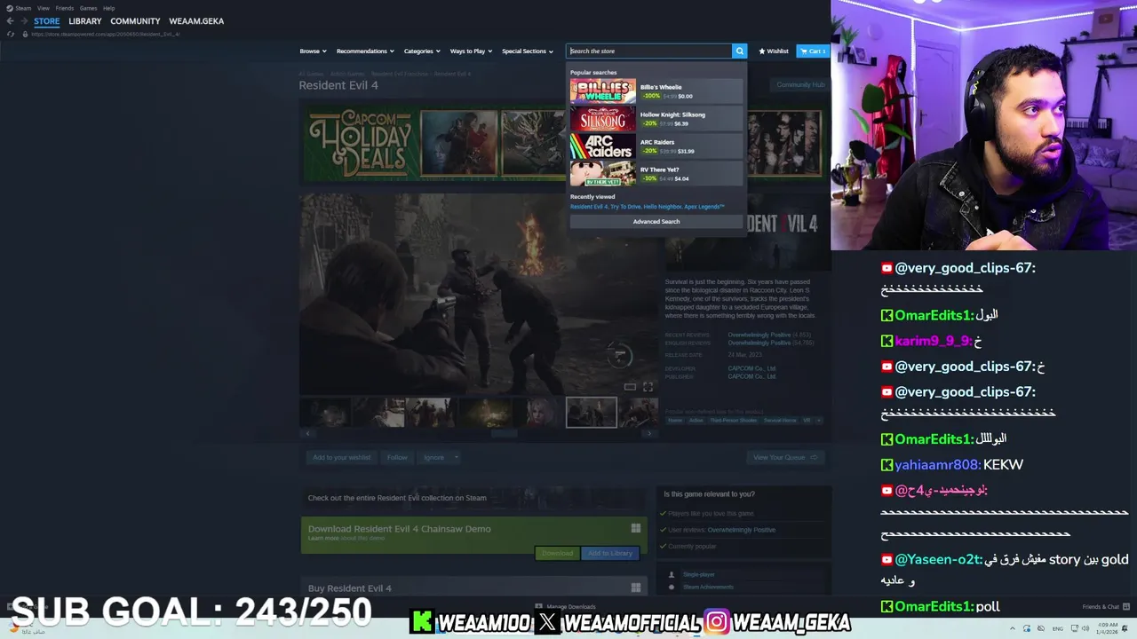Expand the Ways to Play dropdown
The width and height of the screenshot is (1137, 639).
coord(471,51)
